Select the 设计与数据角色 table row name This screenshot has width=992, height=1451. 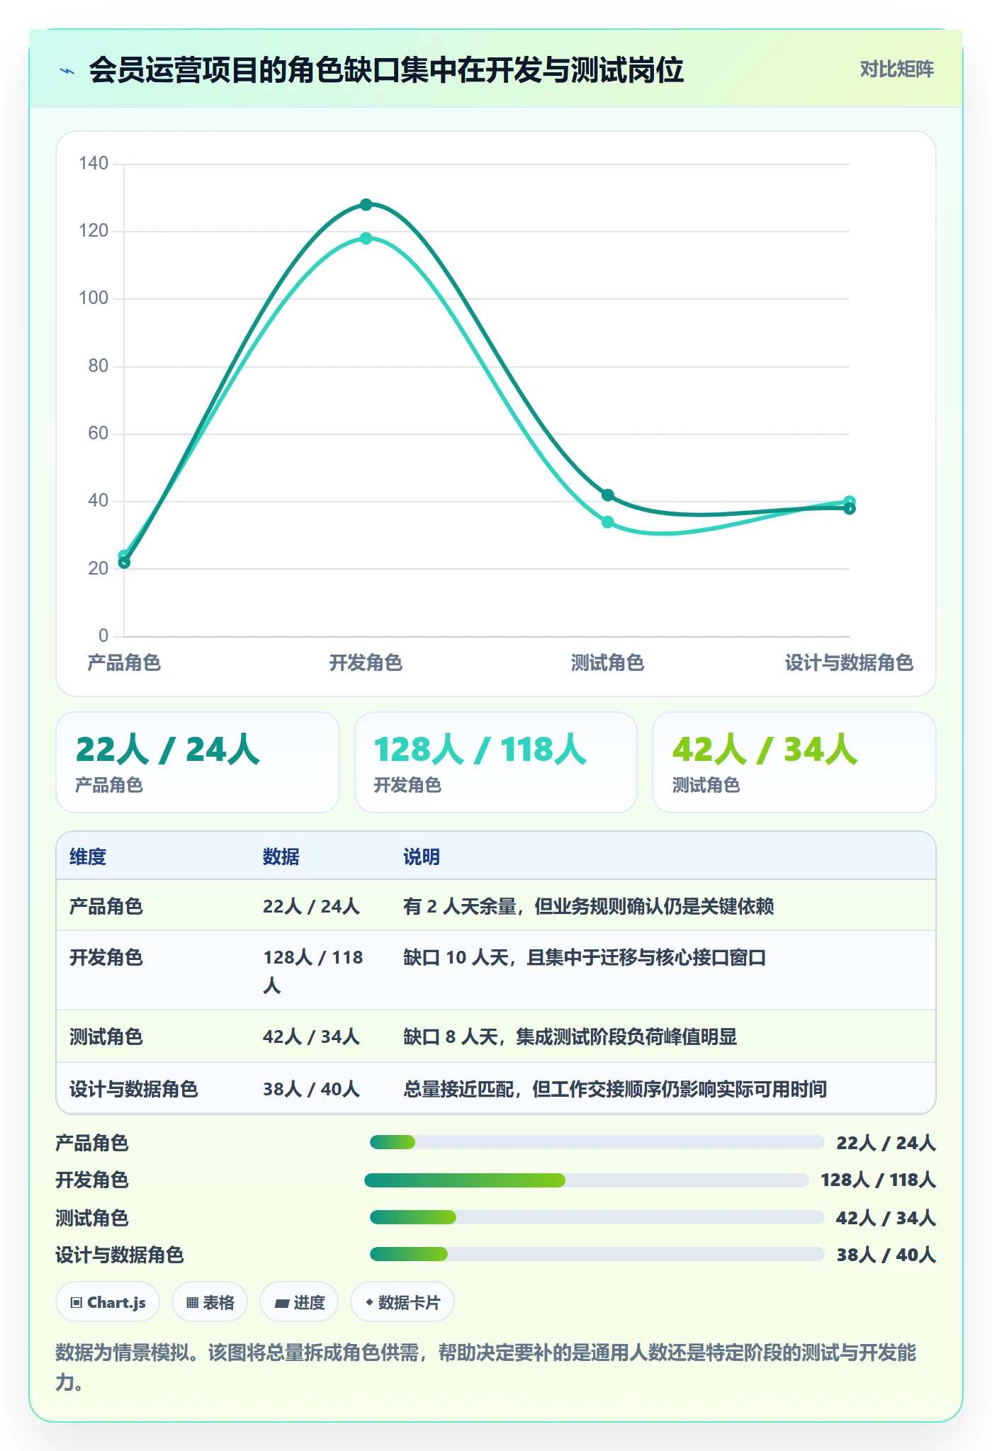(x=134, y=1089)
